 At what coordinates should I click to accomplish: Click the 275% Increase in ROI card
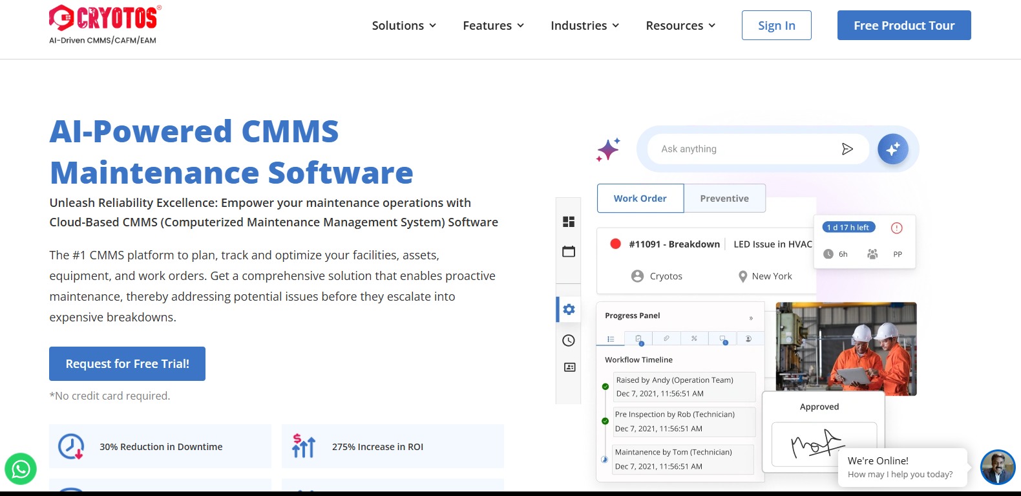click(x=393, y=446)
